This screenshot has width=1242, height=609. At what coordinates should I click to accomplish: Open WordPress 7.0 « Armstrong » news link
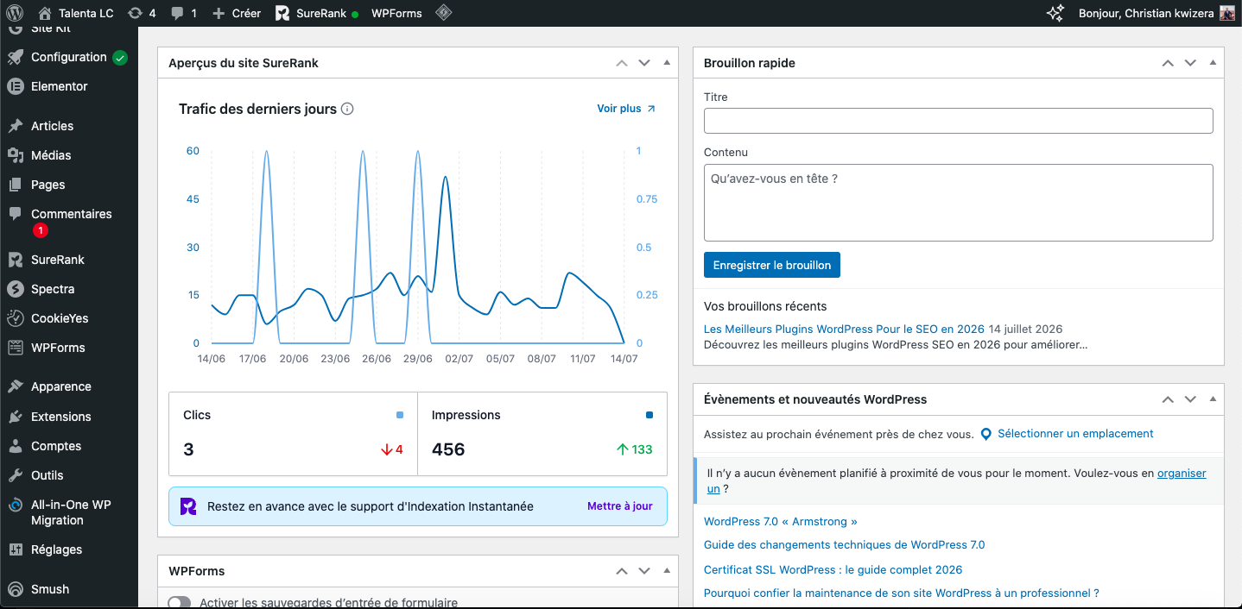point(781,522)
